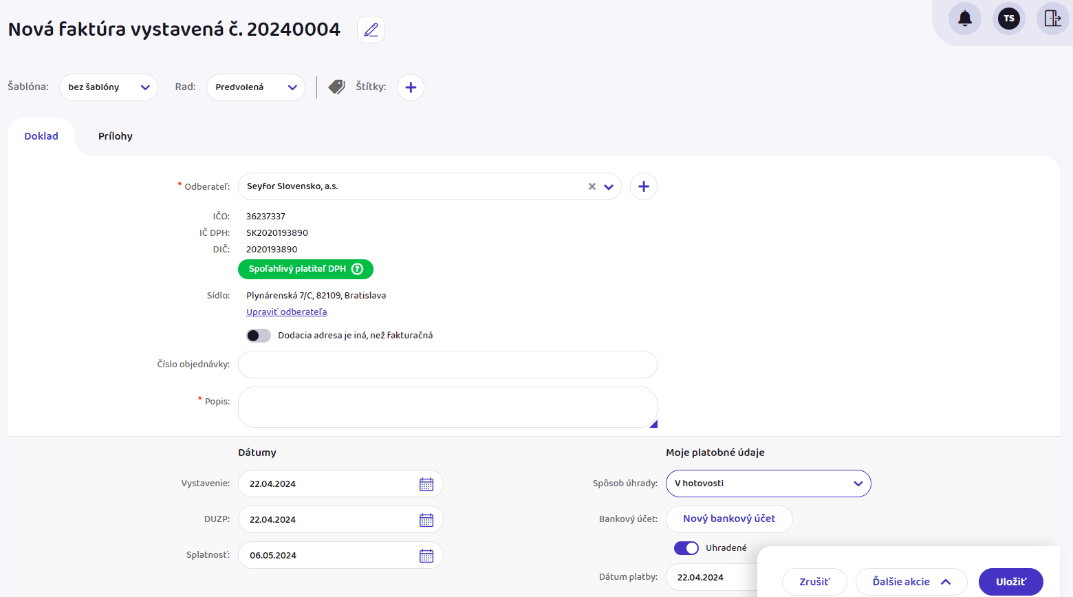1073x597 pixels.
Task: Select the Doklad tab
Action: tap(41, 136)
